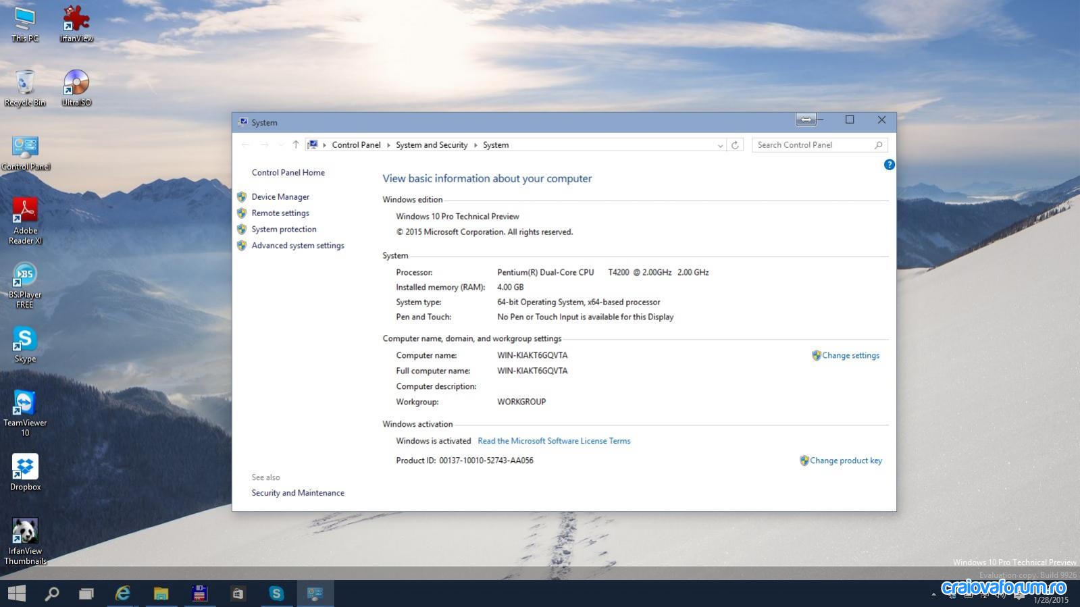Open This PC desktop icon
Viewport: 1080px width, 607px height.
25,24
